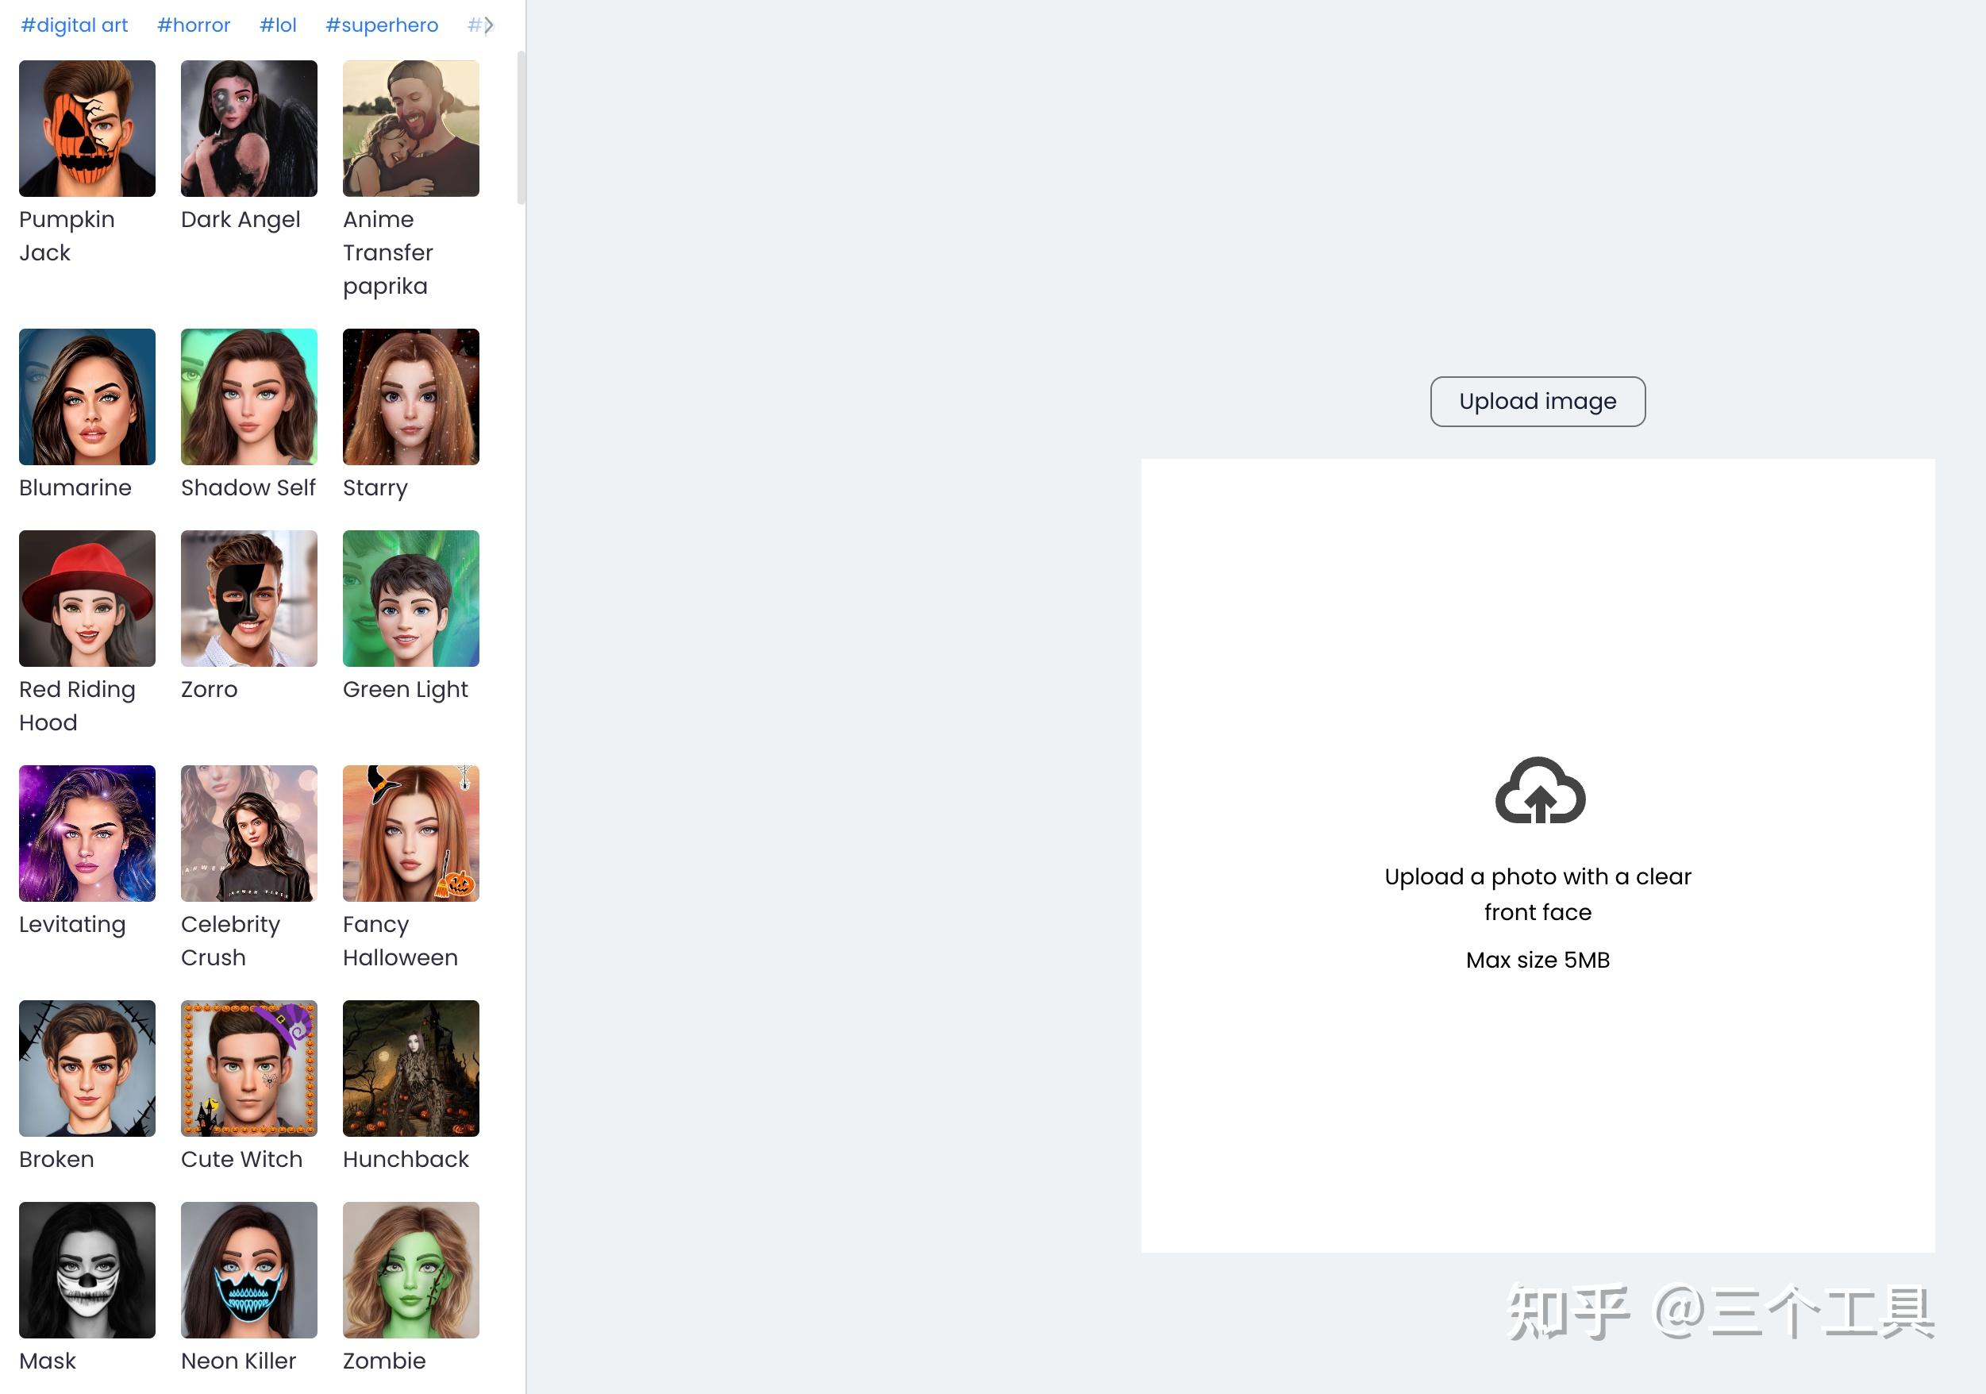Filter styles by #digital art tag
Image resolution: width=1986 pixels, height=1394 pixels.
tap(75, 25)
